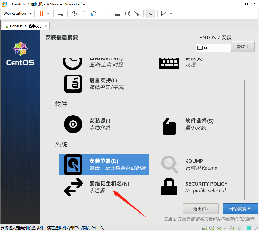Click the 网络和主机名(N) label
This screenshot has width=259, height=231.
[x=109, y=184]
